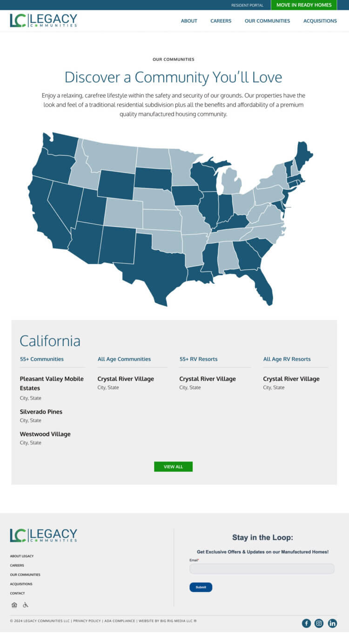
Task: Open Pleasant Valley Mobile Estates listing
Action: pyautogui.click(x=52, y=383)
